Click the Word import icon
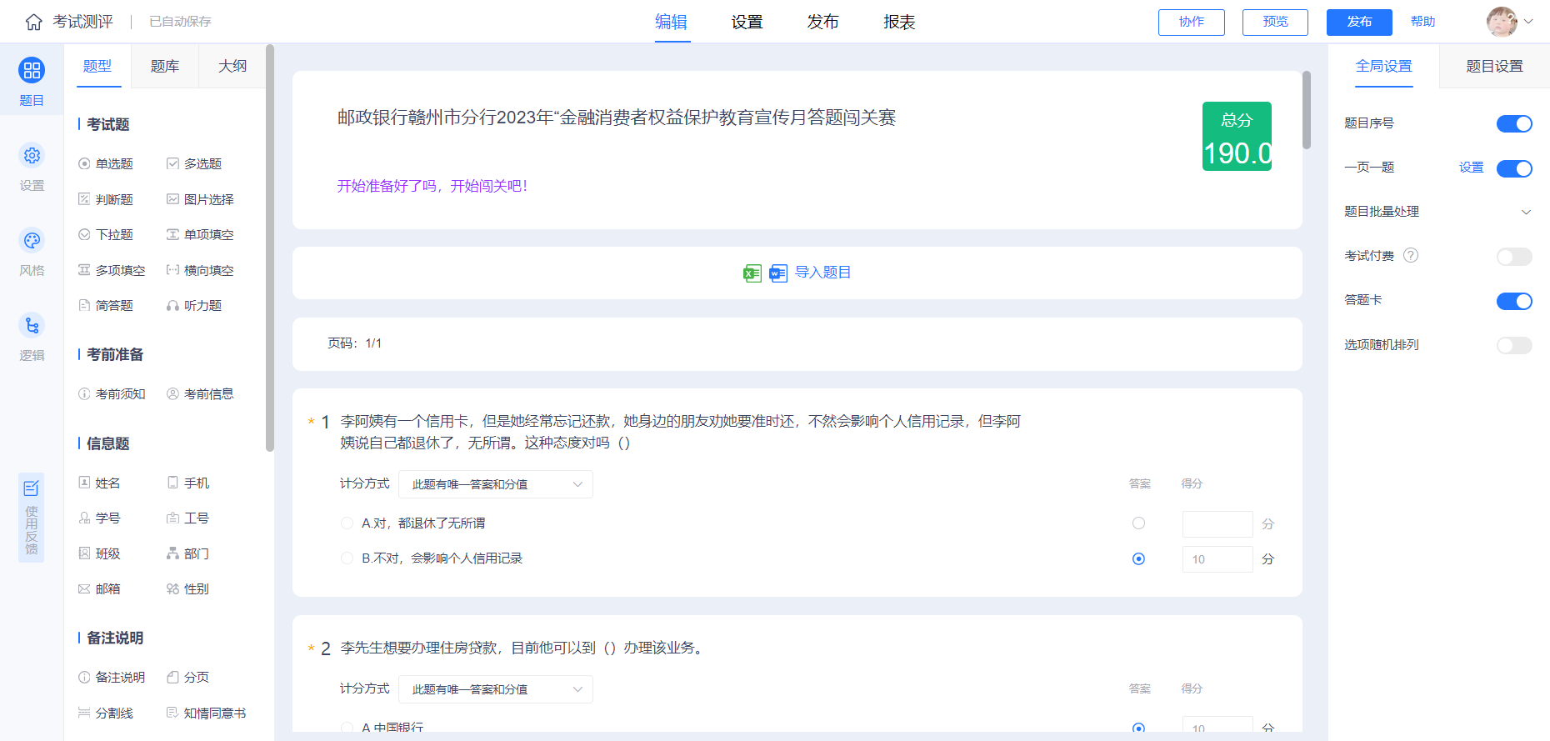 pos(778,273)
